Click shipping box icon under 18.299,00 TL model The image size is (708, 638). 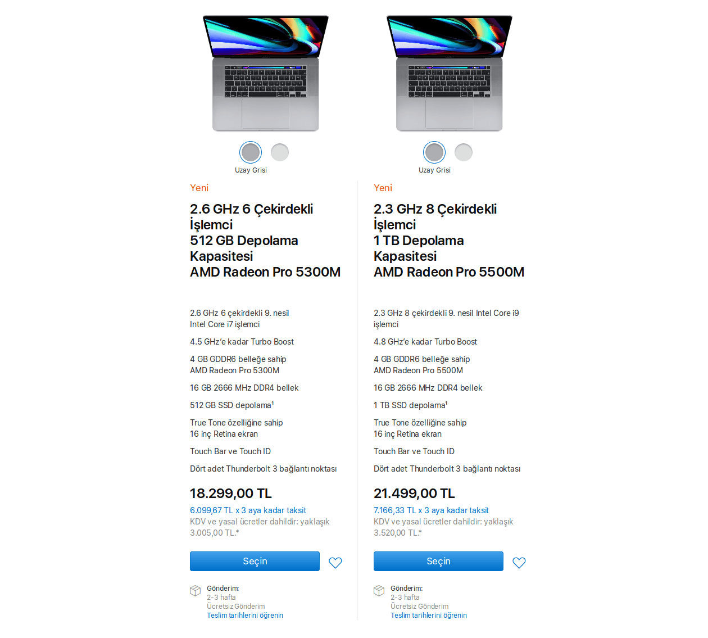click(196, 590)
